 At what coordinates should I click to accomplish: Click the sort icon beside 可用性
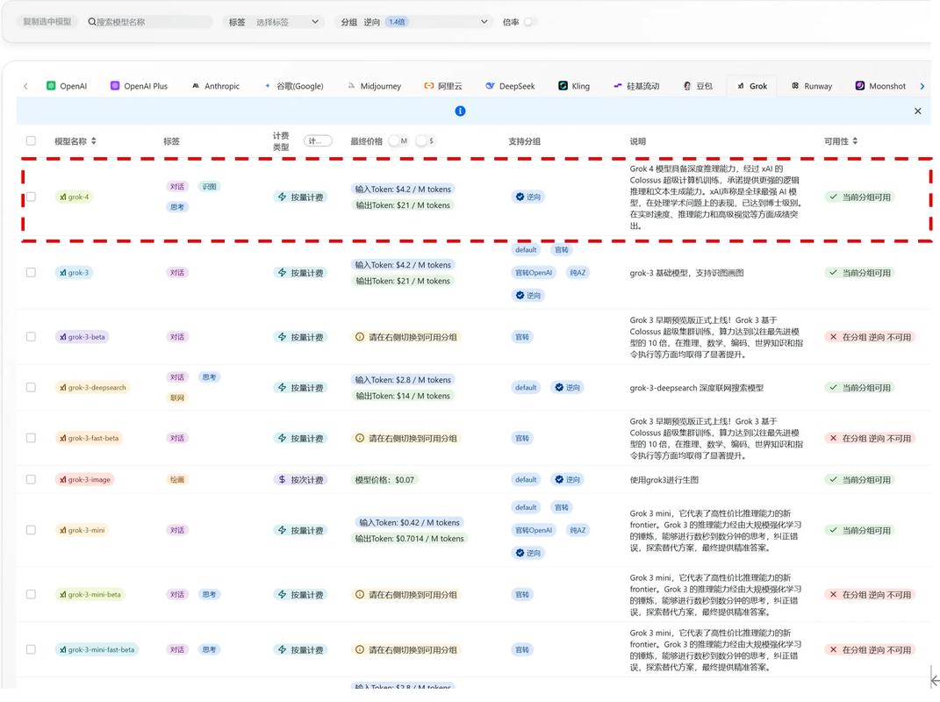(x=855, y=141)
